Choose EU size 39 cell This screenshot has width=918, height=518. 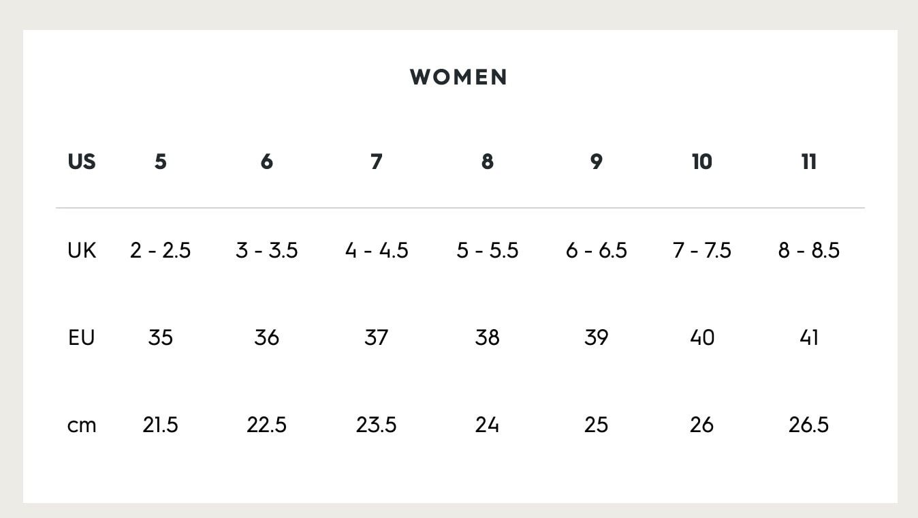coord(596,337)
